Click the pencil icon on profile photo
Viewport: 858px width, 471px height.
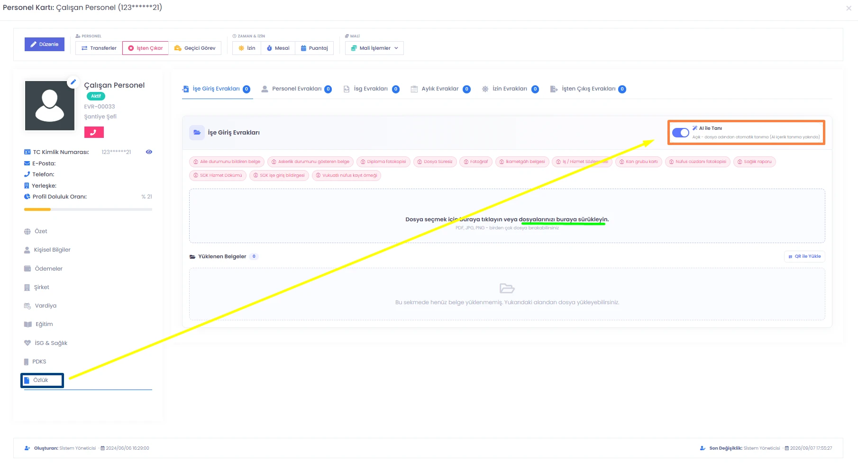(73, 82)
